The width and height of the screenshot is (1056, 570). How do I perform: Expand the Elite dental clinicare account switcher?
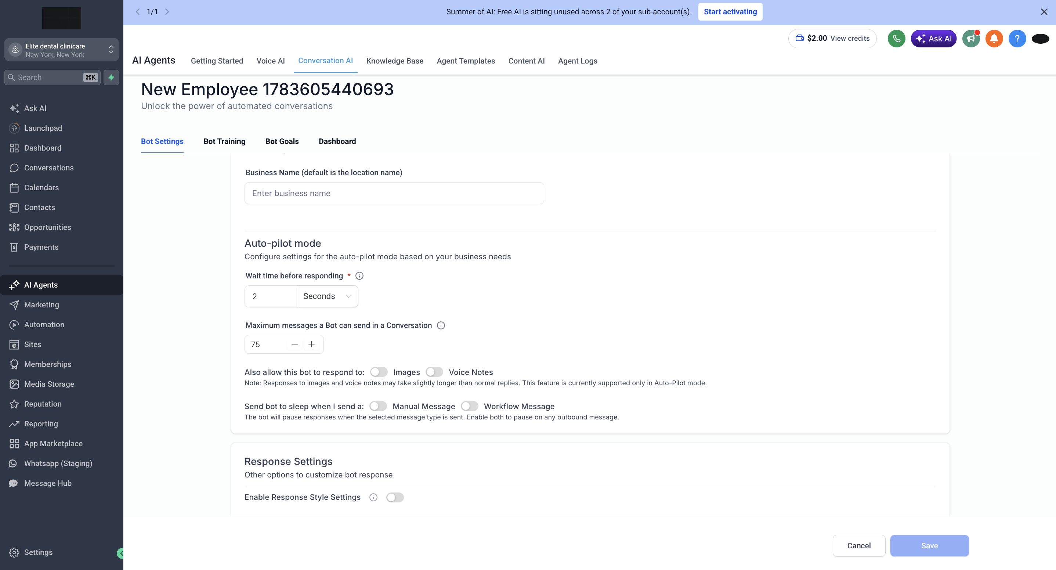click(61, 50)
